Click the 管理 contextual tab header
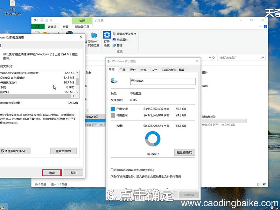280x210 pixels. click(82, 21)
